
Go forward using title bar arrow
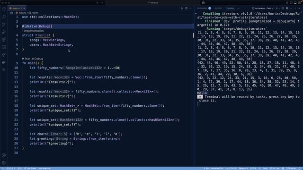tap(102, 3)
